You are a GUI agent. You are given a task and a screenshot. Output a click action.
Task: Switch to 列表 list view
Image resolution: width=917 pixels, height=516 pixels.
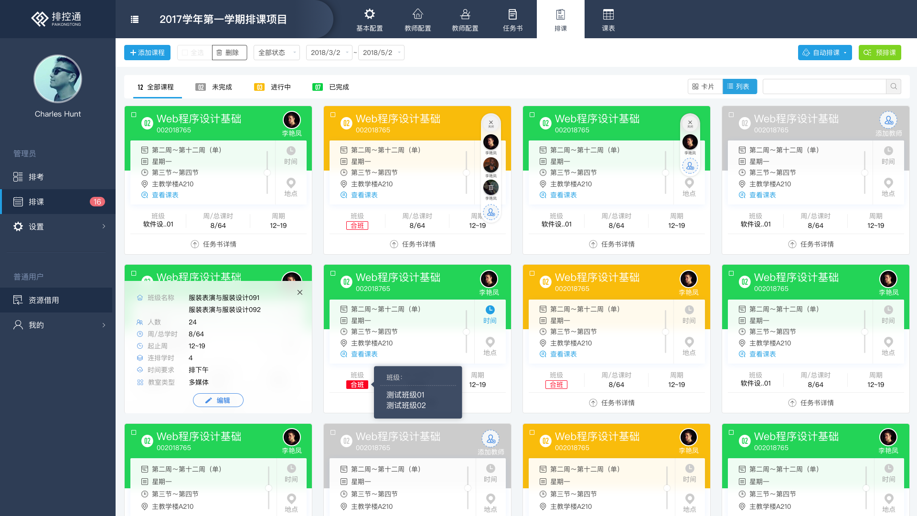740,86
